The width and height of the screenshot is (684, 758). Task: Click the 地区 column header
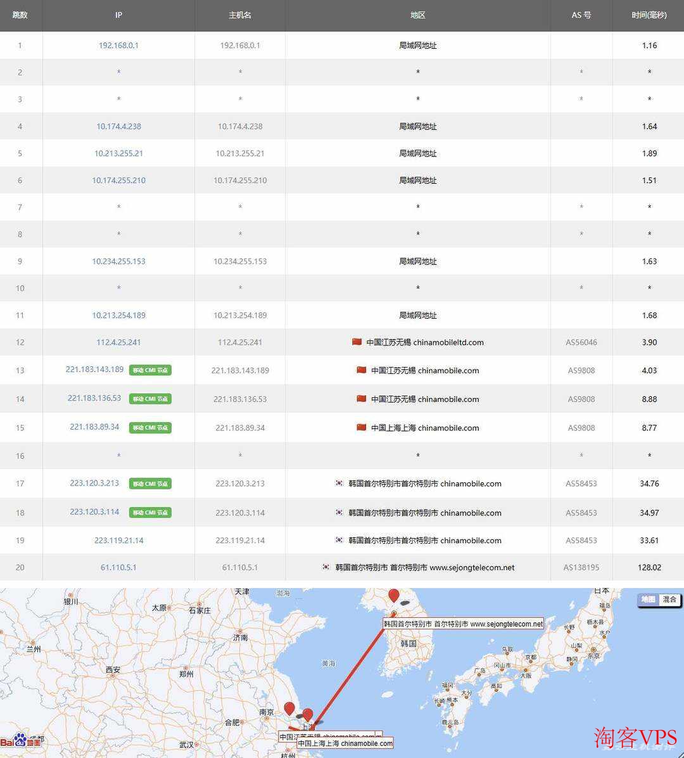pos(418,15)
